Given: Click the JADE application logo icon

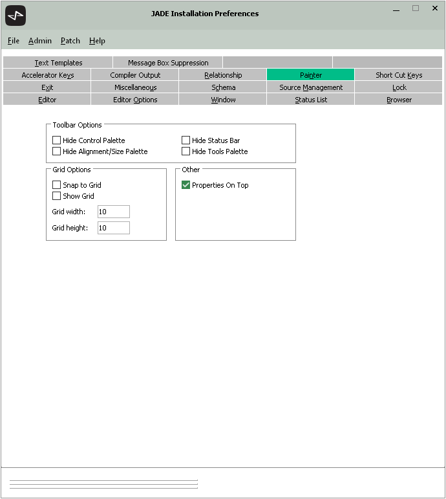Looking at the screenshot, I should [x=16, y=15].
